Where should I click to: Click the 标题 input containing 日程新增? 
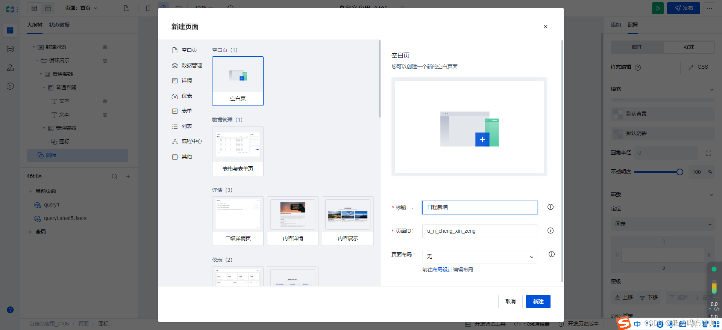click(479, 207)
